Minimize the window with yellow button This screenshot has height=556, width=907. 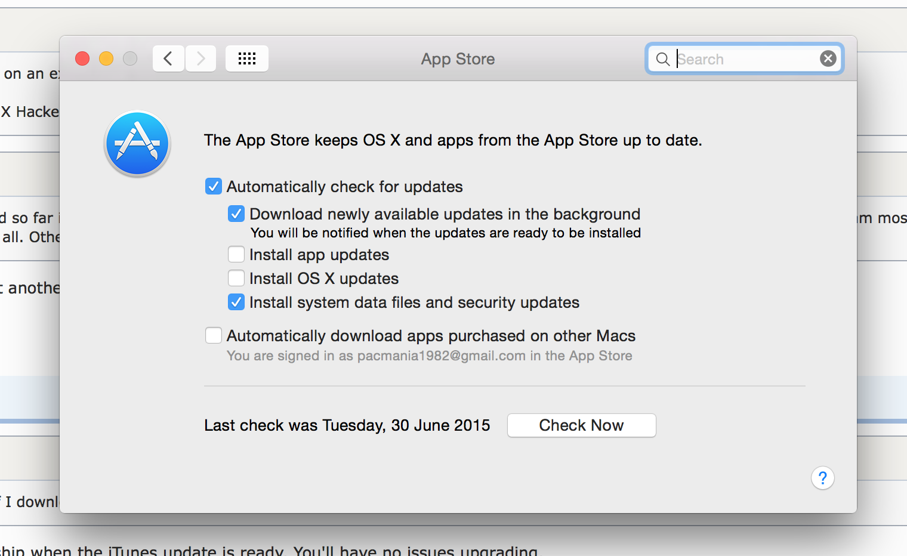pyautogui.click(x=106, y=58)
